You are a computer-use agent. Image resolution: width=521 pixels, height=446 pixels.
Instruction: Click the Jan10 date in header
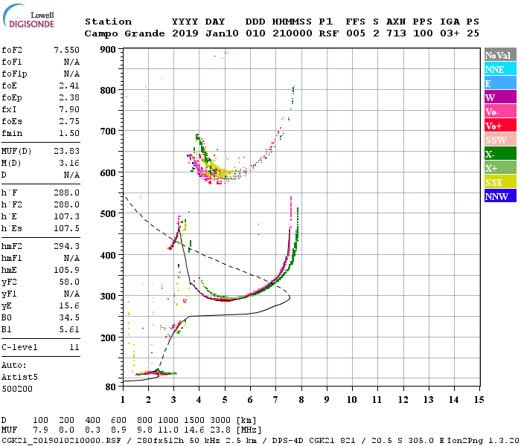pyautogui.click(x=222, y=33)
